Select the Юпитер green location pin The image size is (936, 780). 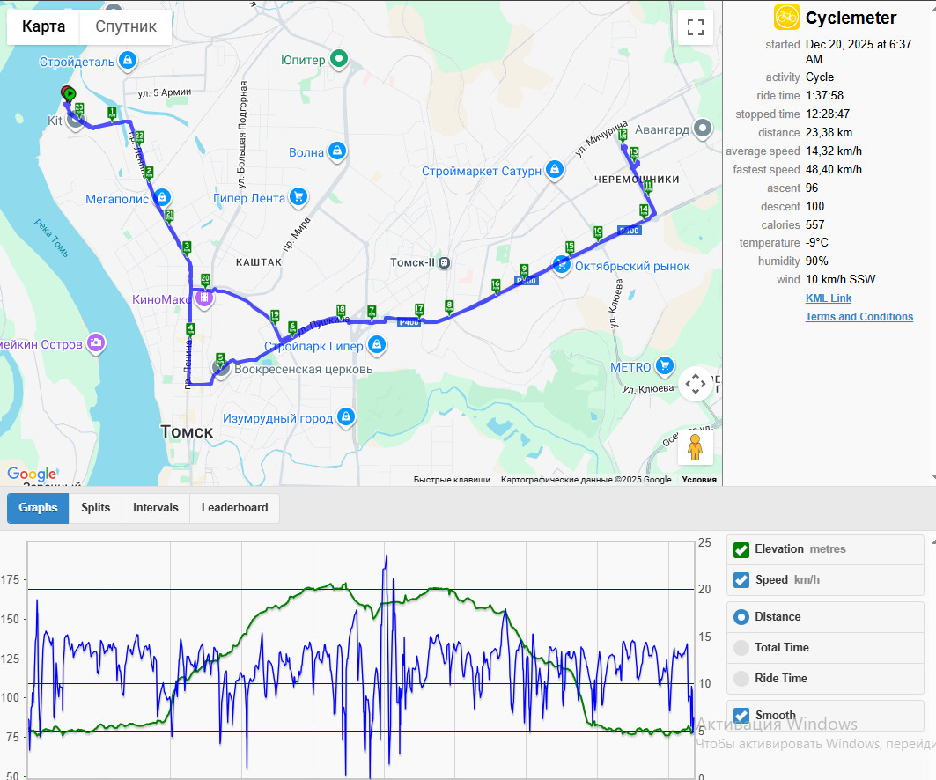click(x=339, y=59)
